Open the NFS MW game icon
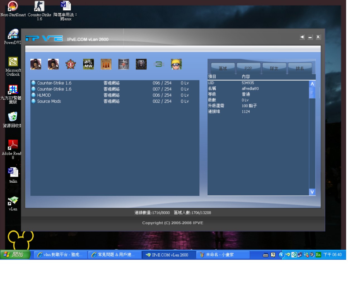 click(88, 64)
